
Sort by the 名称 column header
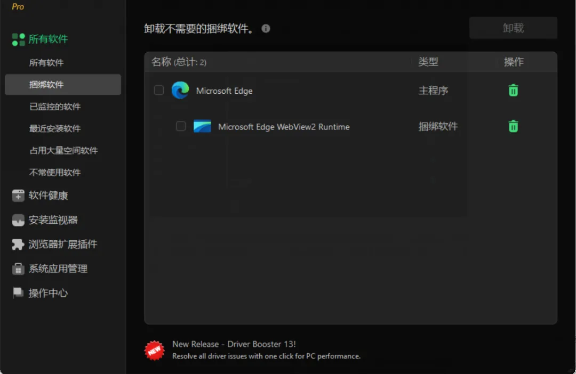tap(179, 62)
